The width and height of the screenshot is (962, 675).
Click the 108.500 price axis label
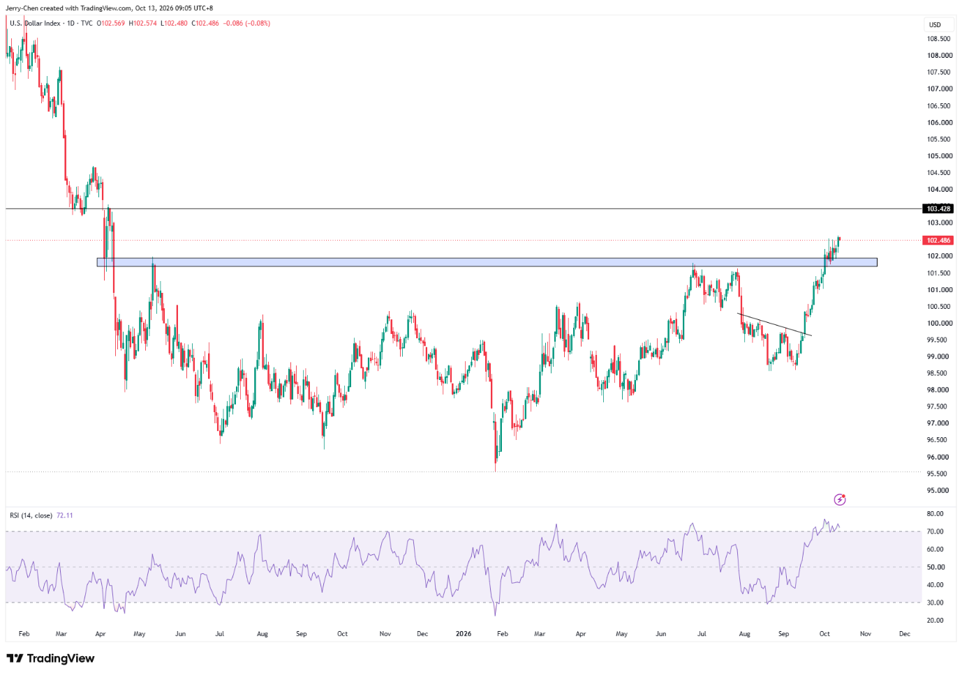point(938,39)
